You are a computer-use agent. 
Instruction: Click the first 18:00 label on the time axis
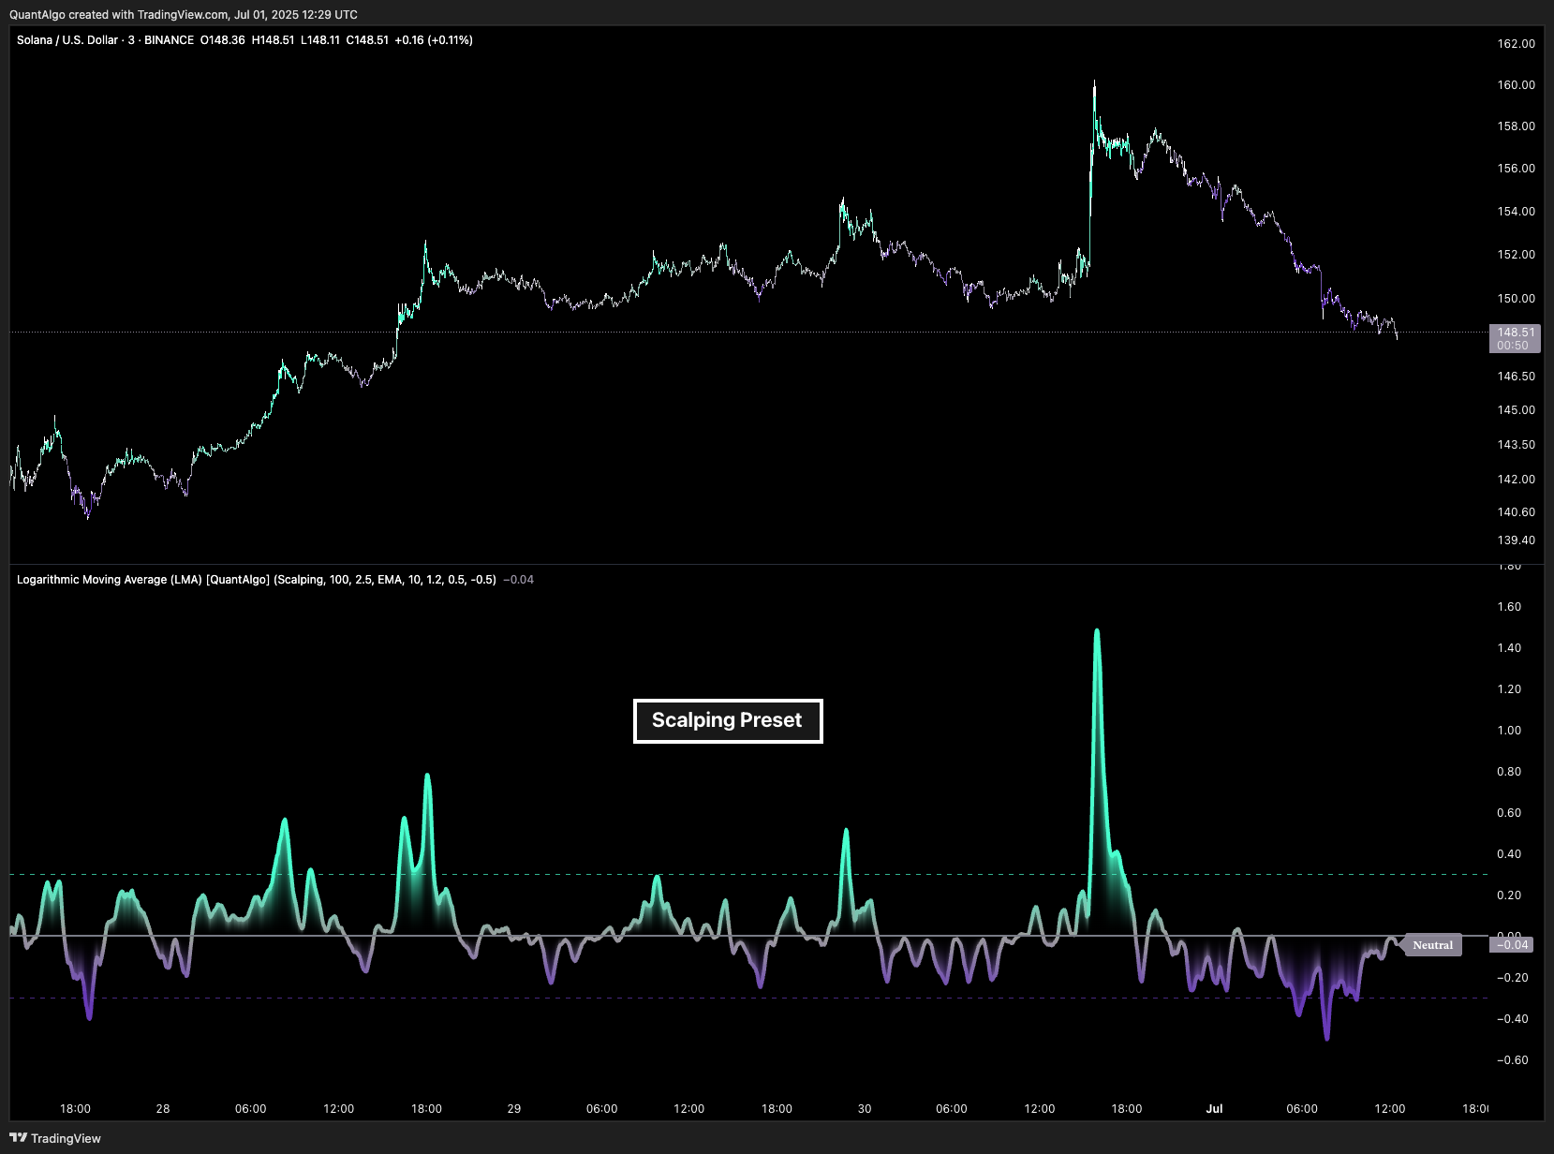75,1109
